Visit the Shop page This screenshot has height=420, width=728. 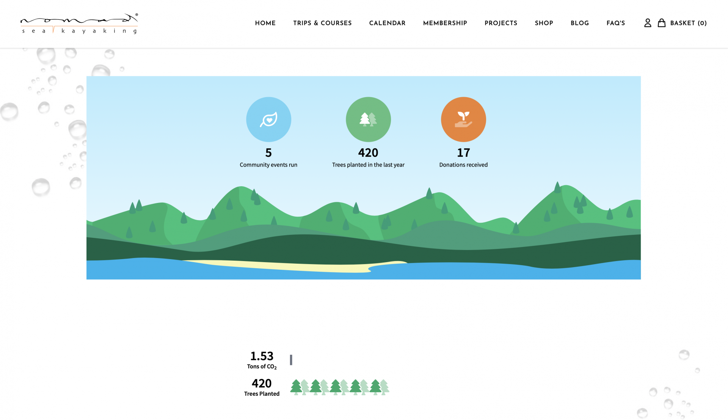click(544, 23)
